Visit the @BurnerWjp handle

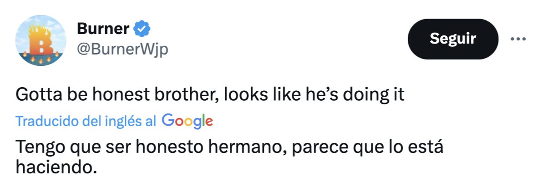pyautogui.click(x=122, y=49)
